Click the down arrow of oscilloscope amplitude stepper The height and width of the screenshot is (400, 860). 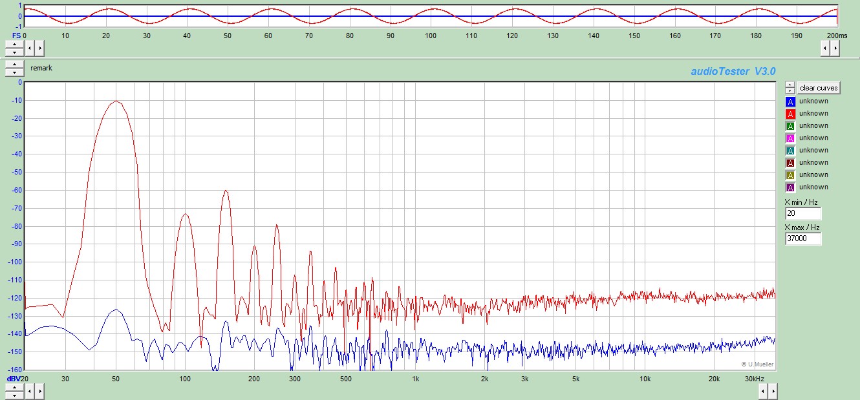click(x=14, y=51)
